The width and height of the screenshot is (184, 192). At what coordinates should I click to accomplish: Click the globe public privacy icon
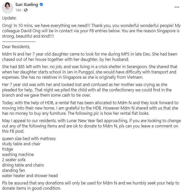pos(26,10)
